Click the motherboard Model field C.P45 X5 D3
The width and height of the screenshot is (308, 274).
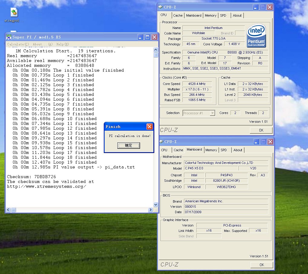point(211,168)
